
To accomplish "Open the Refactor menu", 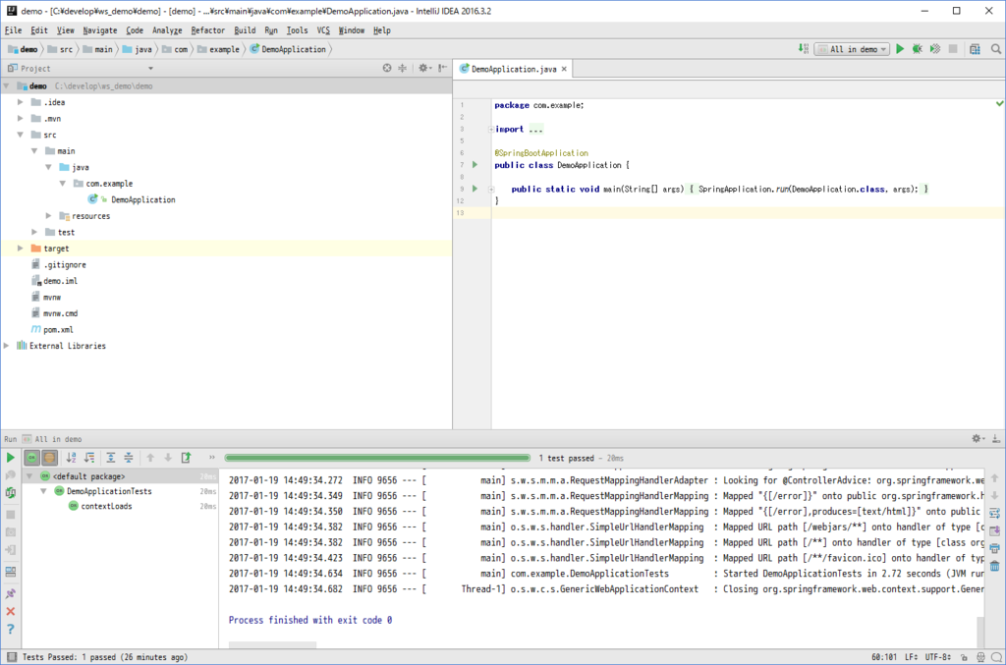I will tap(208, 30).
